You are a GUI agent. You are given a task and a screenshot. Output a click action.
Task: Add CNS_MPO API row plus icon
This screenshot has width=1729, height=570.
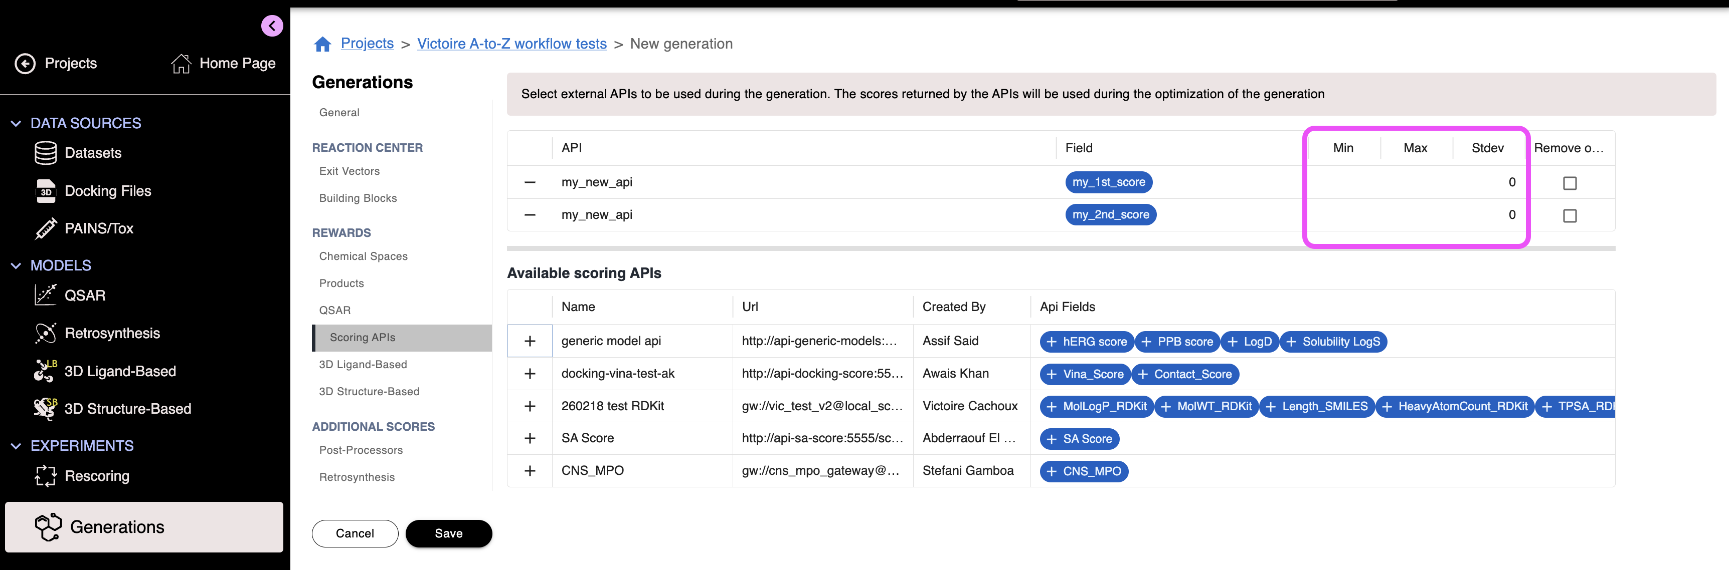pos(530,471)
